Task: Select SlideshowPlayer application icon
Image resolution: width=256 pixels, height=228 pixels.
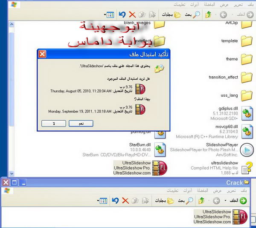Action: [247, 150]
